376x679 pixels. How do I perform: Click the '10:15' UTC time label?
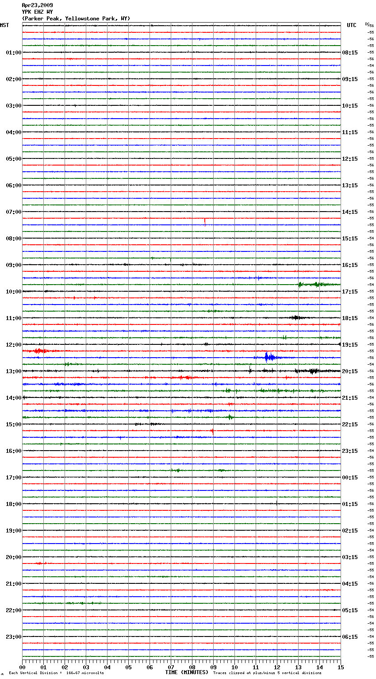tap(350, 106)
